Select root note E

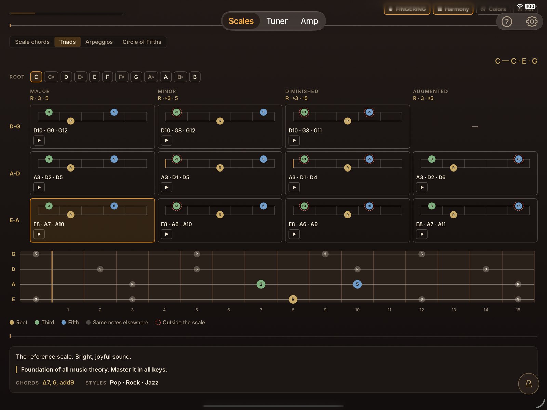pyautogui.click(x=95, y=77)
